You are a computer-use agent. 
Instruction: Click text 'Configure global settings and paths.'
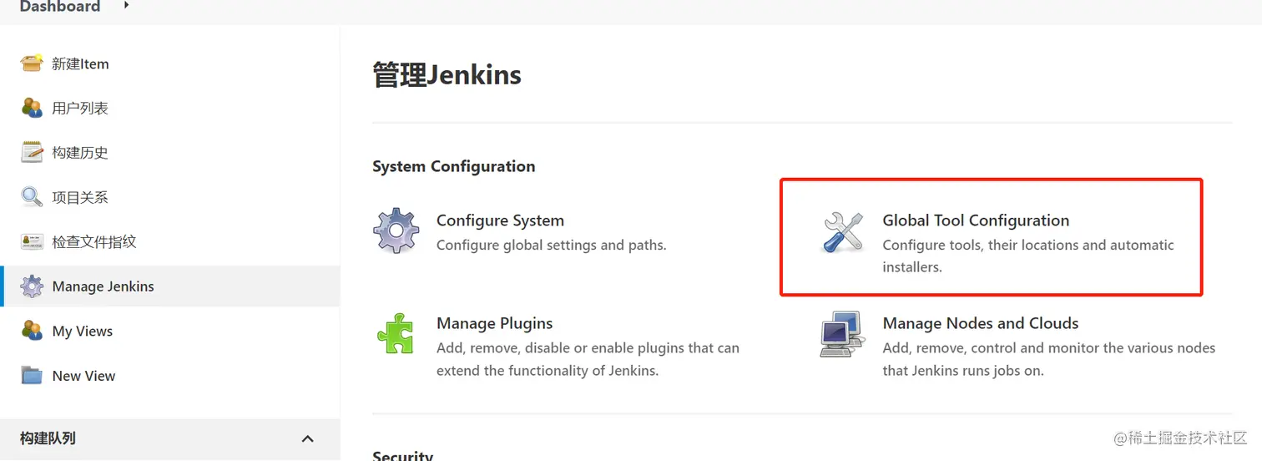(x=552, y=246)
